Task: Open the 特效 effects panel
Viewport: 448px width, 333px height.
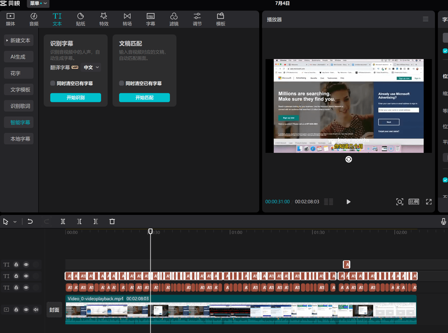Action: click(104, 19)
